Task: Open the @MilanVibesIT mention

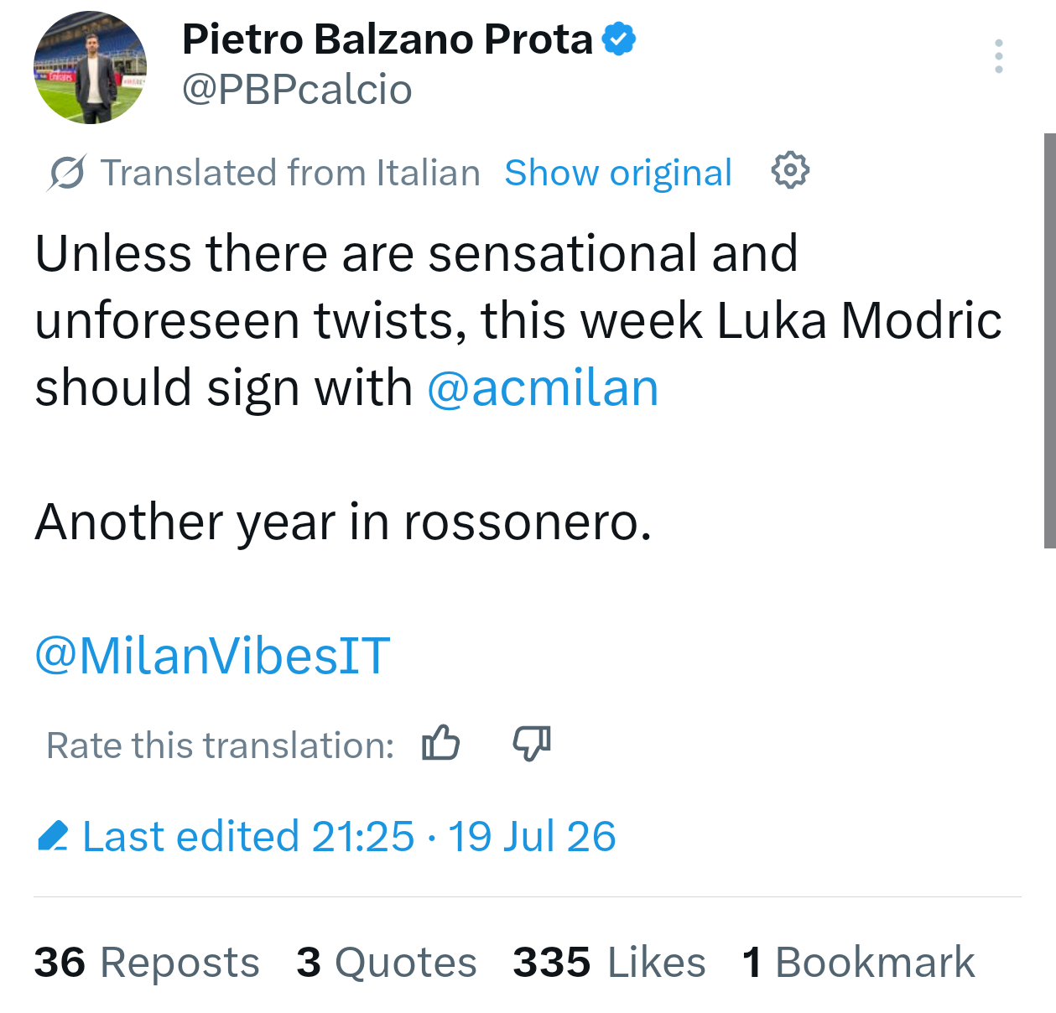Action: 212,656
